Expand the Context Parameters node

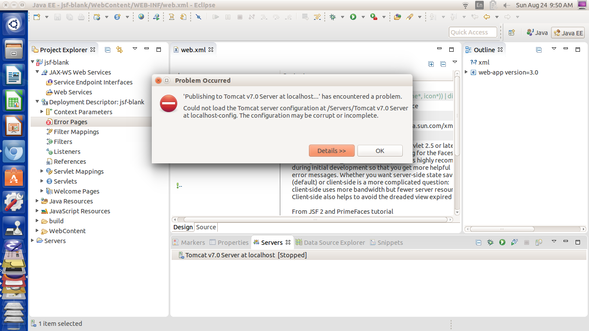(42, 112)
